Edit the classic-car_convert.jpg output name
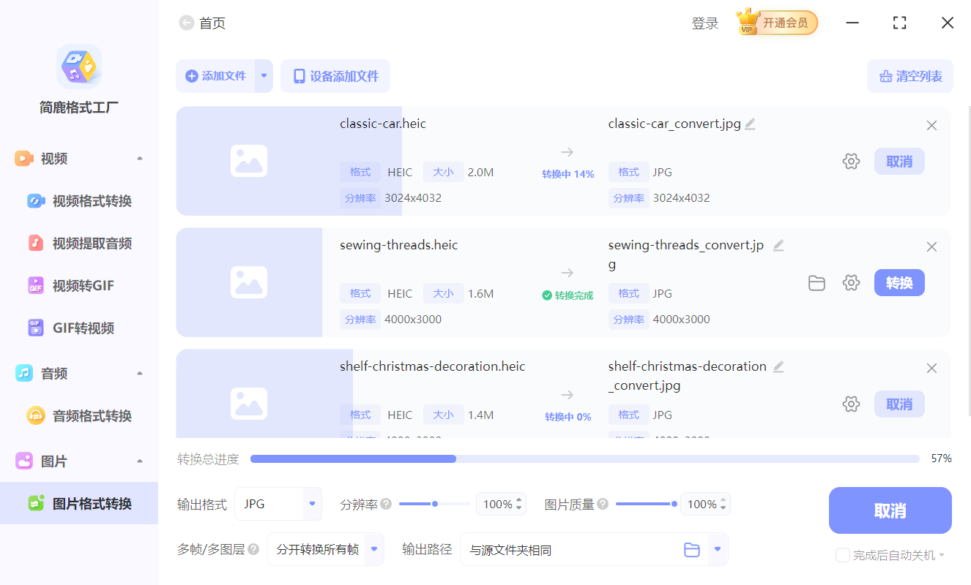Image resolution: width=971 pixels, height=585 pixels. [x=750, y=124]
